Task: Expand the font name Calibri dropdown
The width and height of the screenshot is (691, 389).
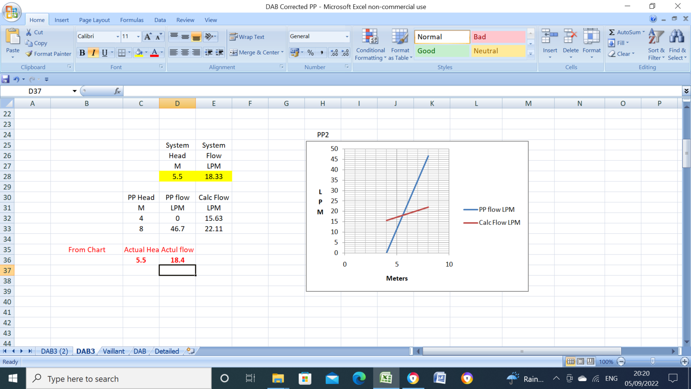Action: pos(117,37)
